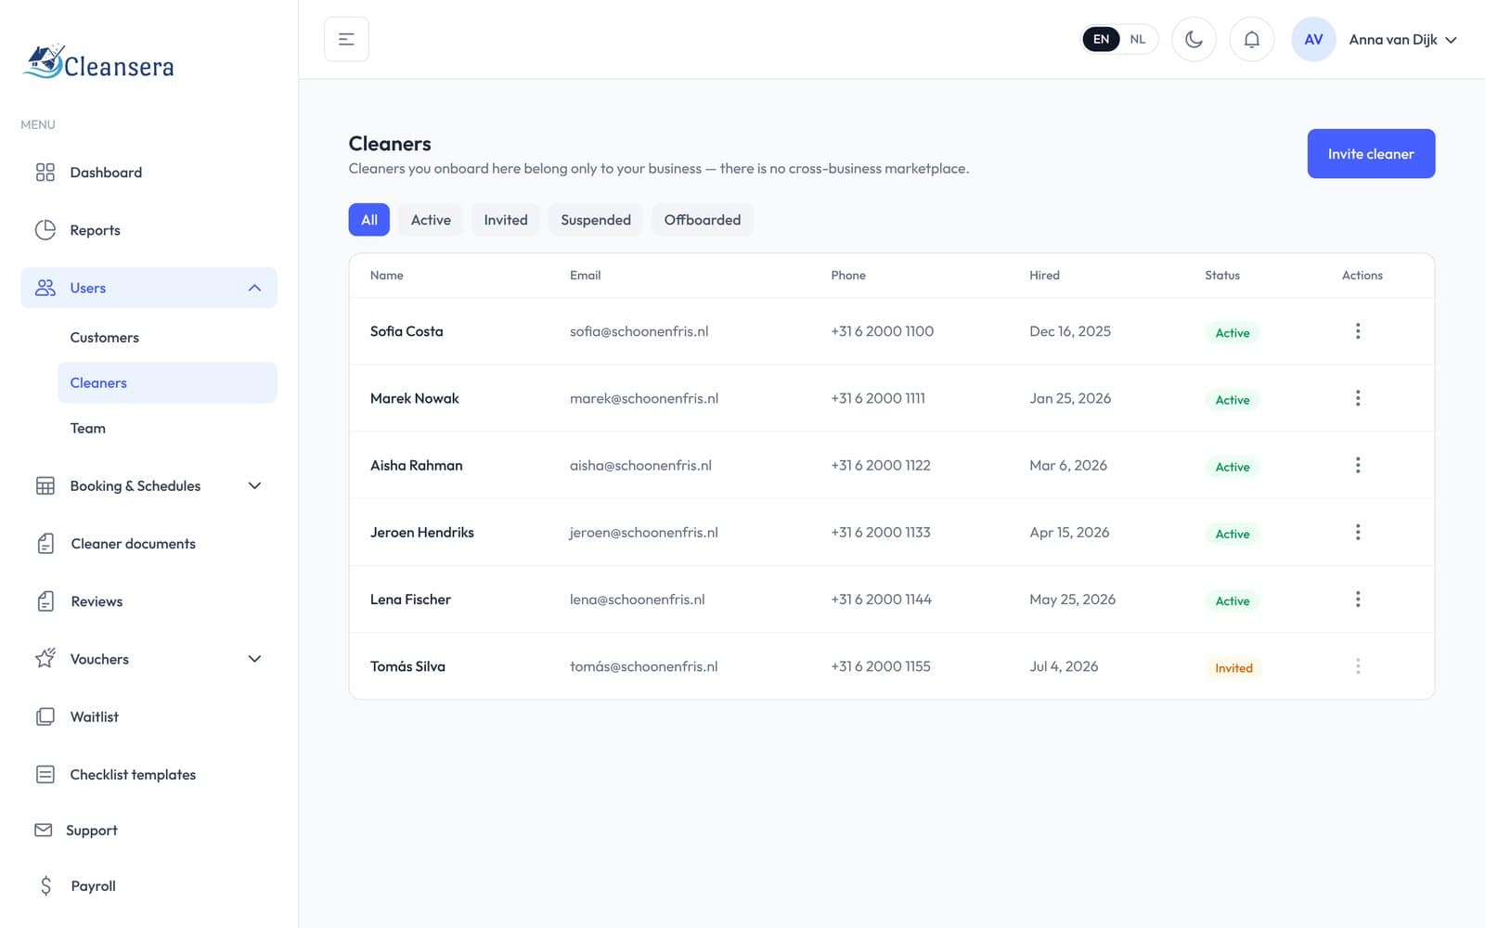This screenshot has width=1485, height=928.
Task: Go to Payroll page
Action: coord(148,885)
